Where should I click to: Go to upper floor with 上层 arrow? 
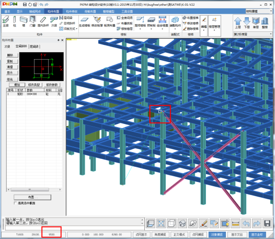(x=238, y=23)
